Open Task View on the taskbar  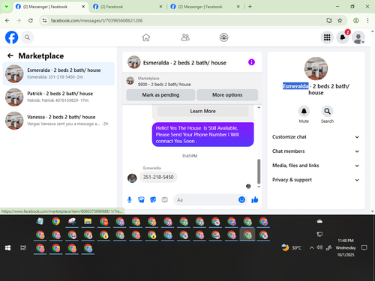[x=23, y=248]
